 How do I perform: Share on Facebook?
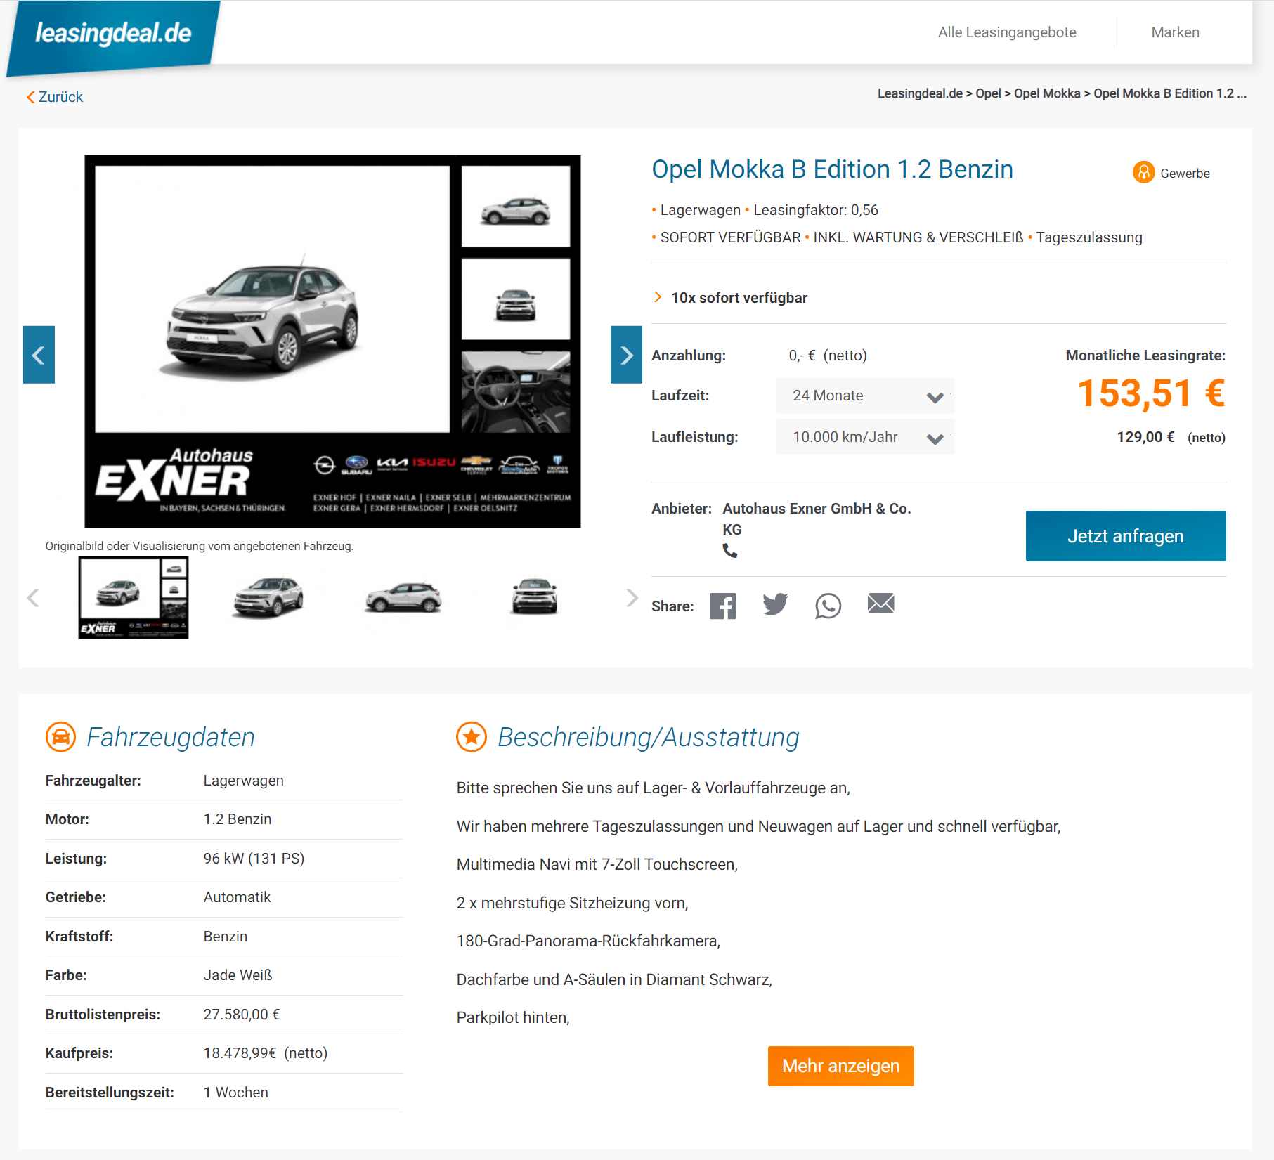pyautogui.click(x=722, y=606)
